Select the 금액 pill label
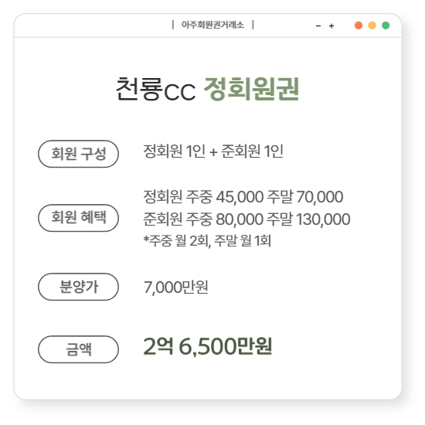The width and height of the screenshot is (425, 425). (x=78, y=349)
